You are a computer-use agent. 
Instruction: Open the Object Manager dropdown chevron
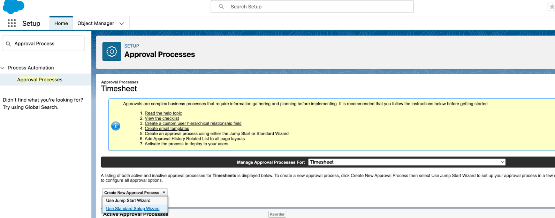tap(122, 24)
